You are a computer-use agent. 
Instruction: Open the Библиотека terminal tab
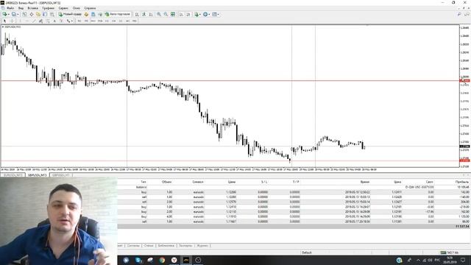(x=166, y=245)
